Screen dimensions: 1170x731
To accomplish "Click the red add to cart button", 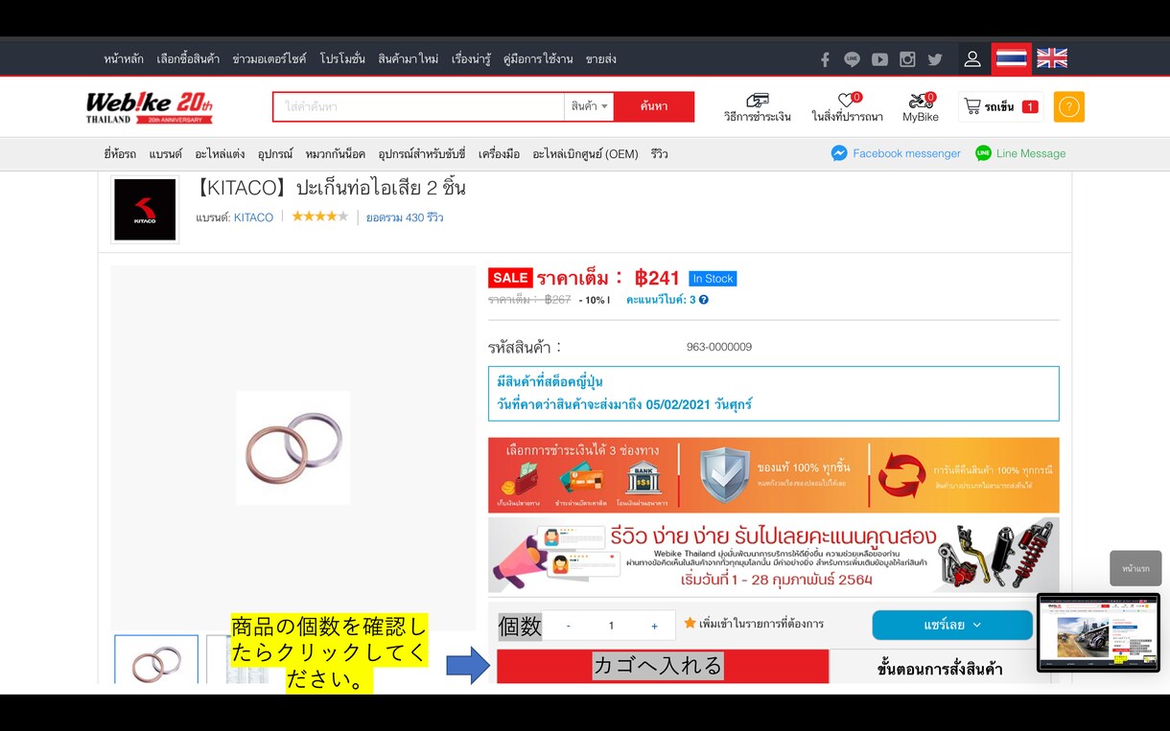I will (663, 666).
